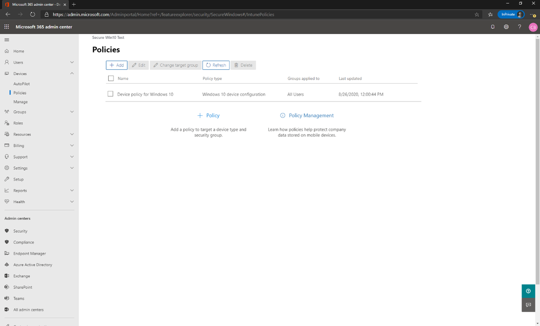Collapse the Devices menu chevron

point(72,74)
